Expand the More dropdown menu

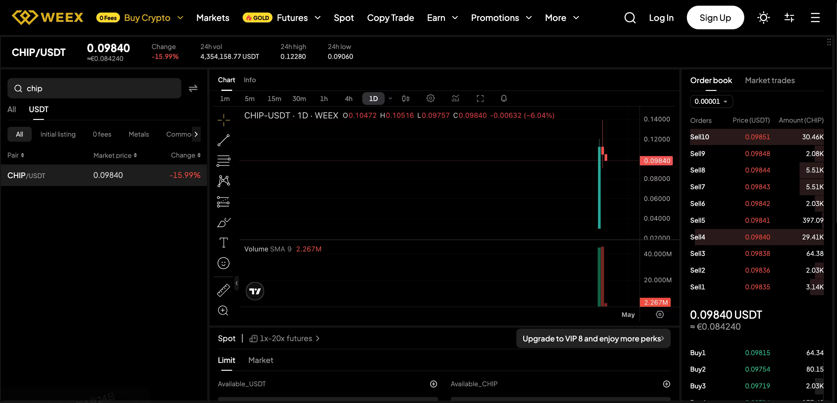(576, 18)
